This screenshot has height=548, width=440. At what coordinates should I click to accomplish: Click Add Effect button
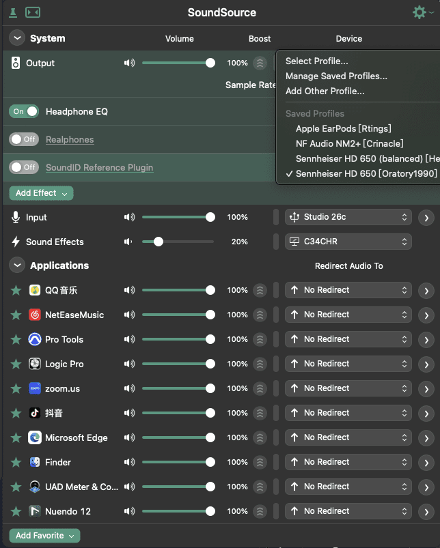point(41,193)
